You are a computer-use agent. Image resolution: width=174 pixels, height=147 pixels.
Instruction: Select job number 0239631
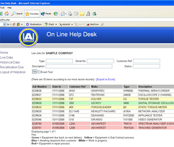37,95
